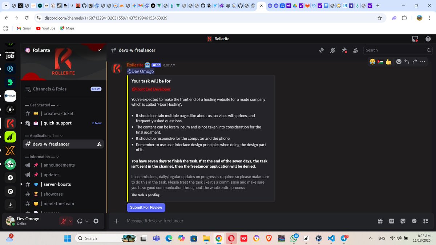Viewport: 436px width, 245px height.
Task: Click the Message #devo-w-freelancer input
Action: (247, 221)
